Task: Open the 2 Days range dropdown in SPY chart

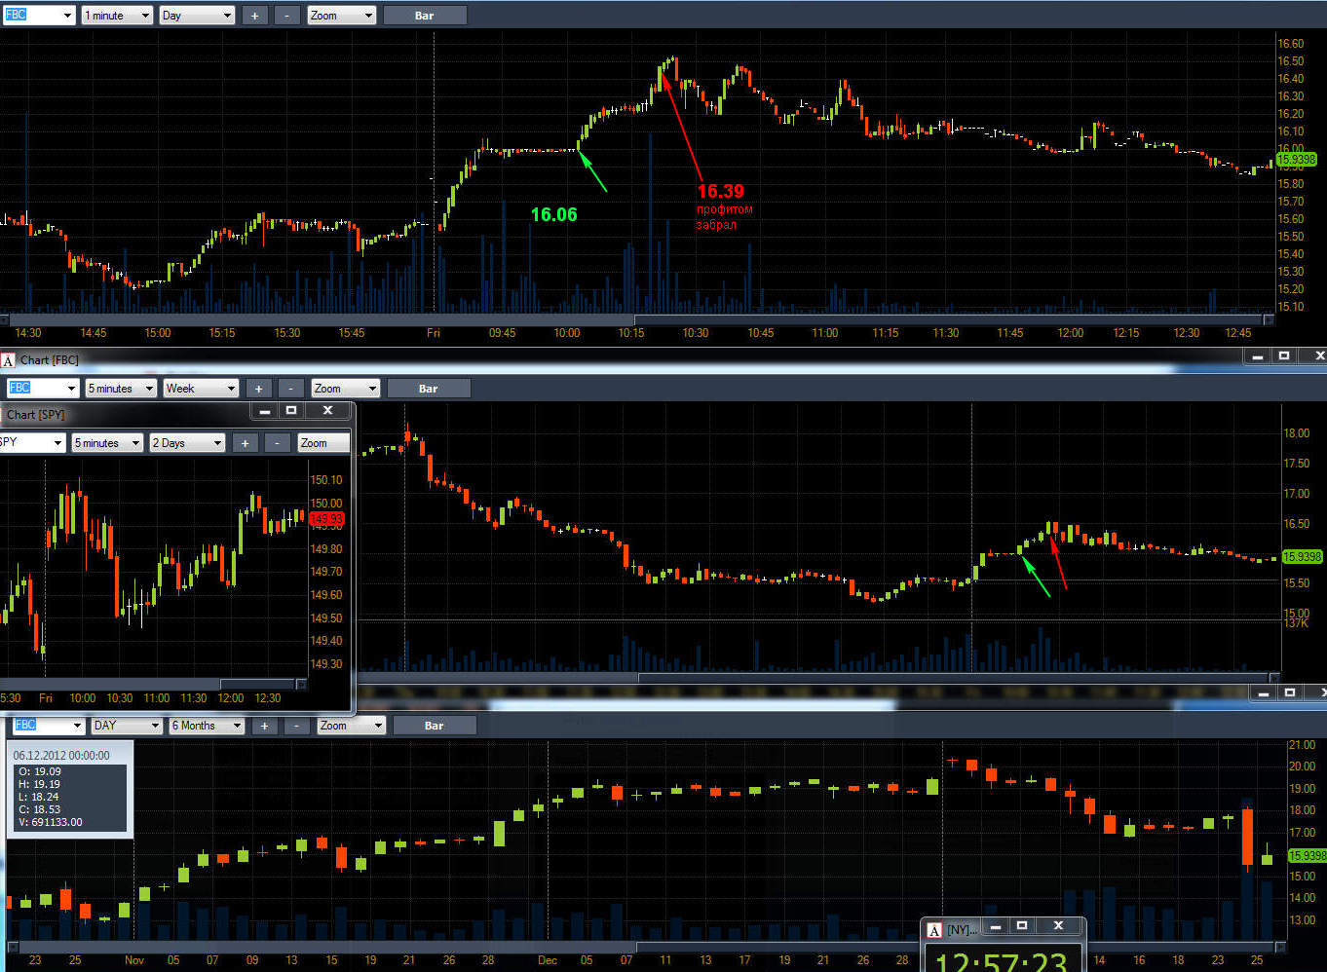Action: (187, 443)
